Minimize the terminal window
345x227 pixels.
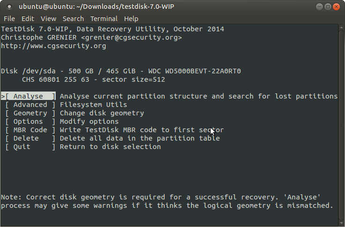[319, 7]
